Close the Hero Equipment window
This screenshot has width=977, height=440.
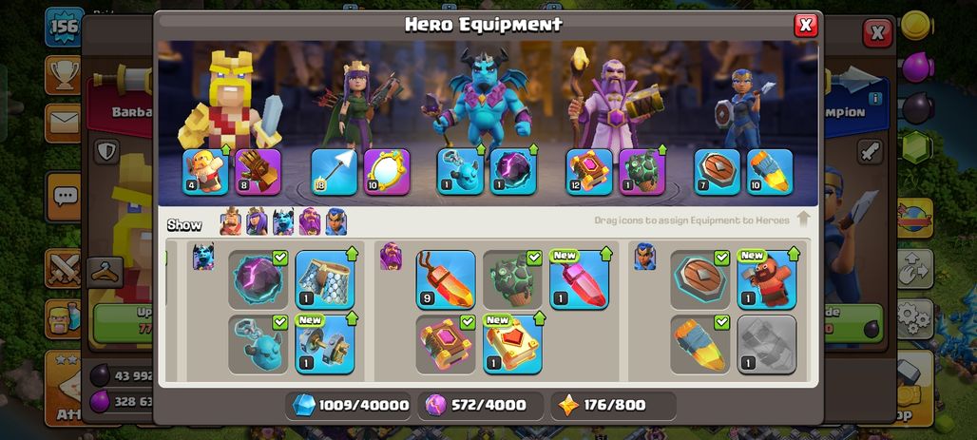pos(806,25)
